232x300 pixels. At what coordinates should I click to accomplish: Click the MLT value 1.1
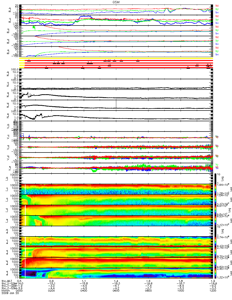tap(84, 281)
